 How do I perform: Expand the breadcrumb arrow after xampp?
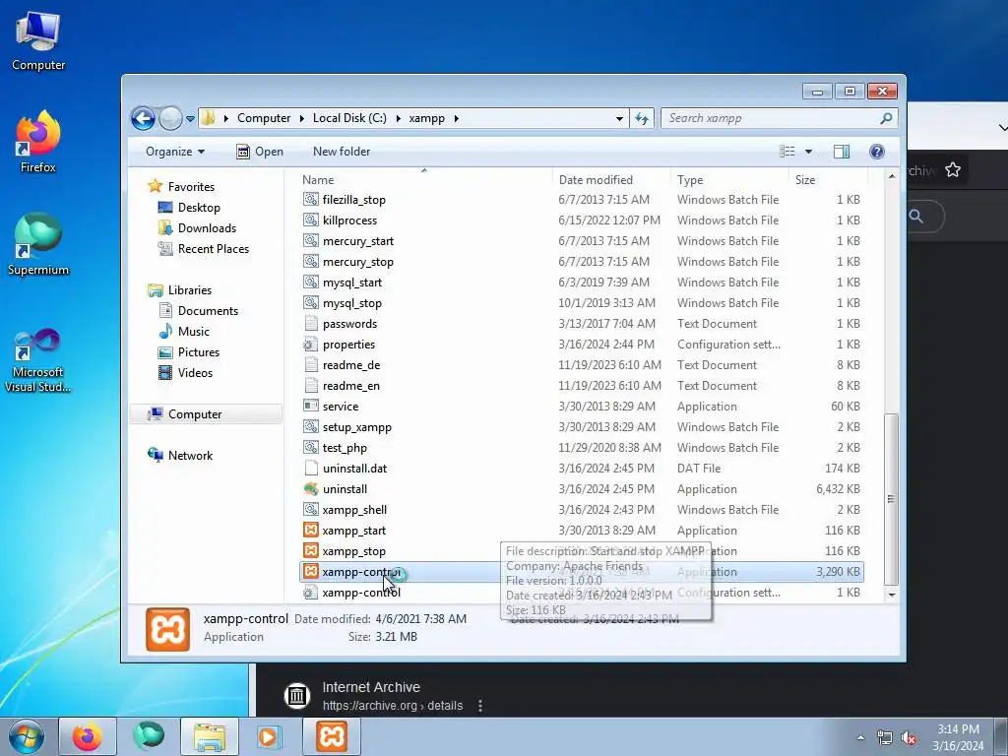(457, 118)
